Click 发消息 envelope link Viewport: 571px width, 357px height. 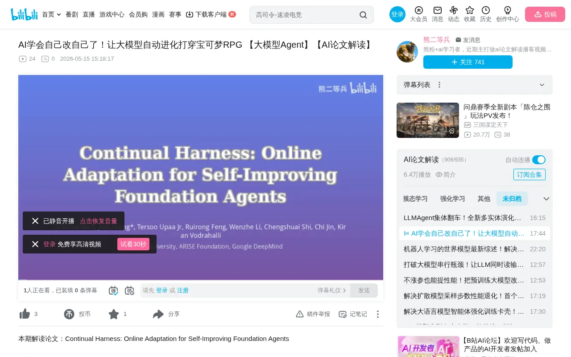click(x=468, y=40)
